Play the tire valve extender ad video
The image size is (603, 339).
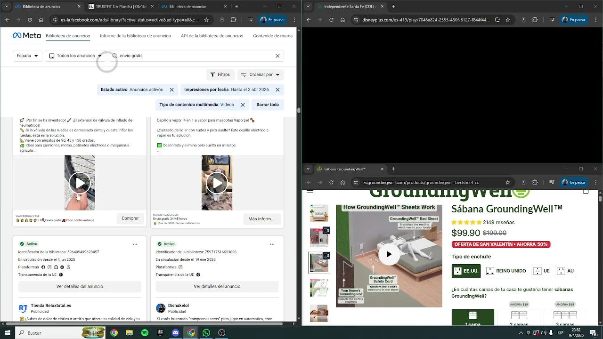pos(80,183)
